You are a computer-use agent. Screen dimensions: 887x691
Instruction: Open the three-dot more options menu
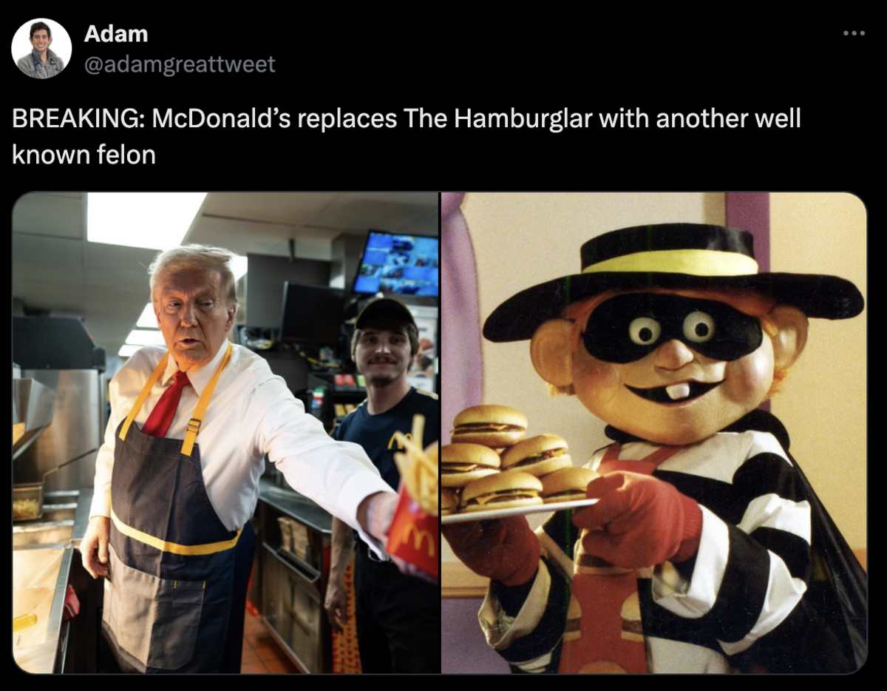853,33
